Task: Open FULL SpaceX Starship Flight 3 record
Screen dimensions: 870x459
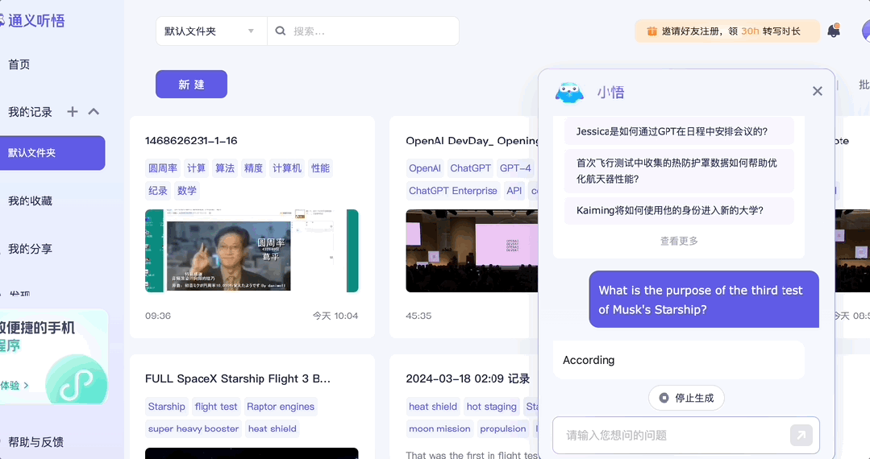Action: [x=238, y=379]
